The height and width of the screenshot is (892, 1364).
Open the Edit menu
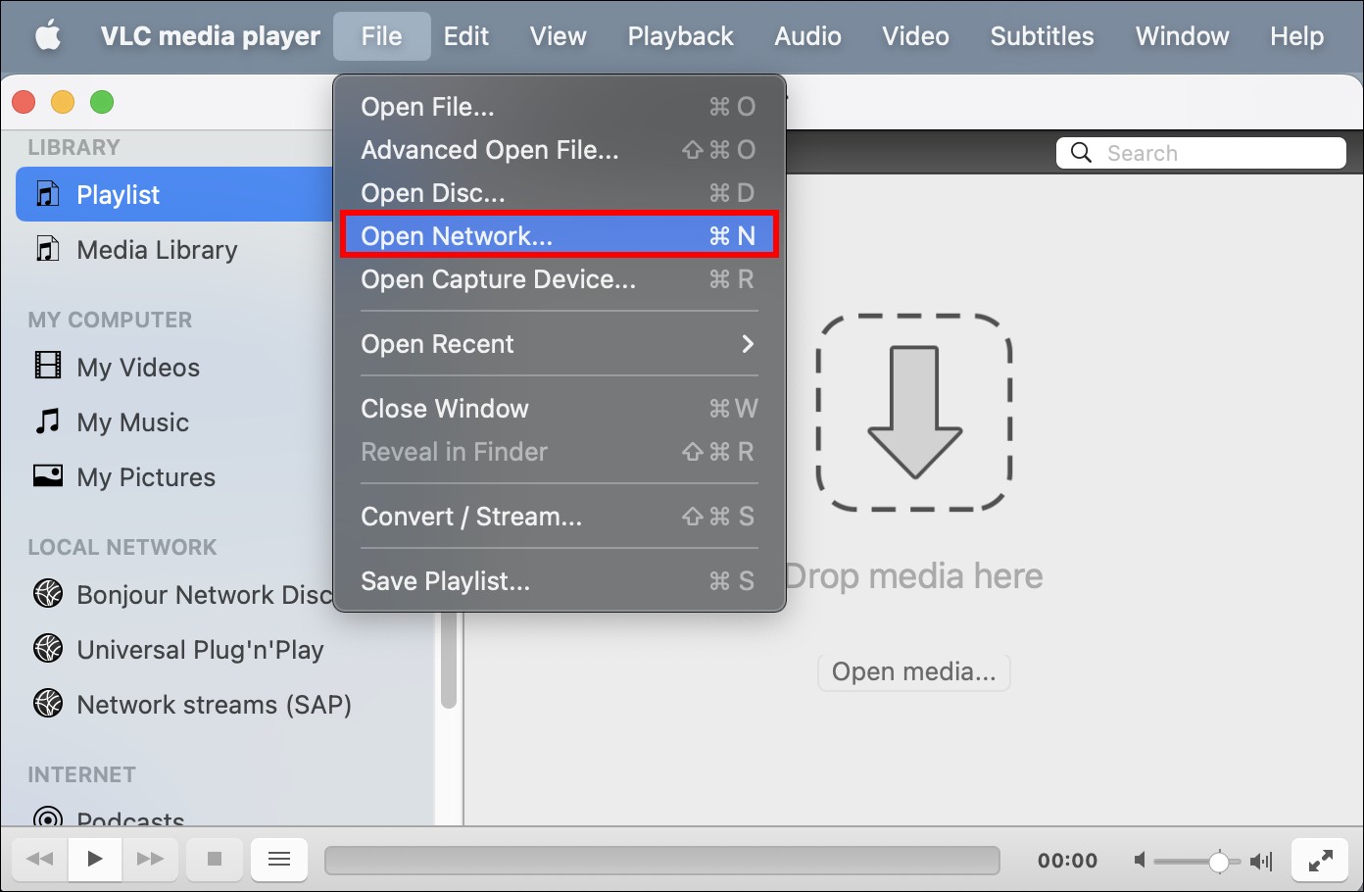click(465, 36)
